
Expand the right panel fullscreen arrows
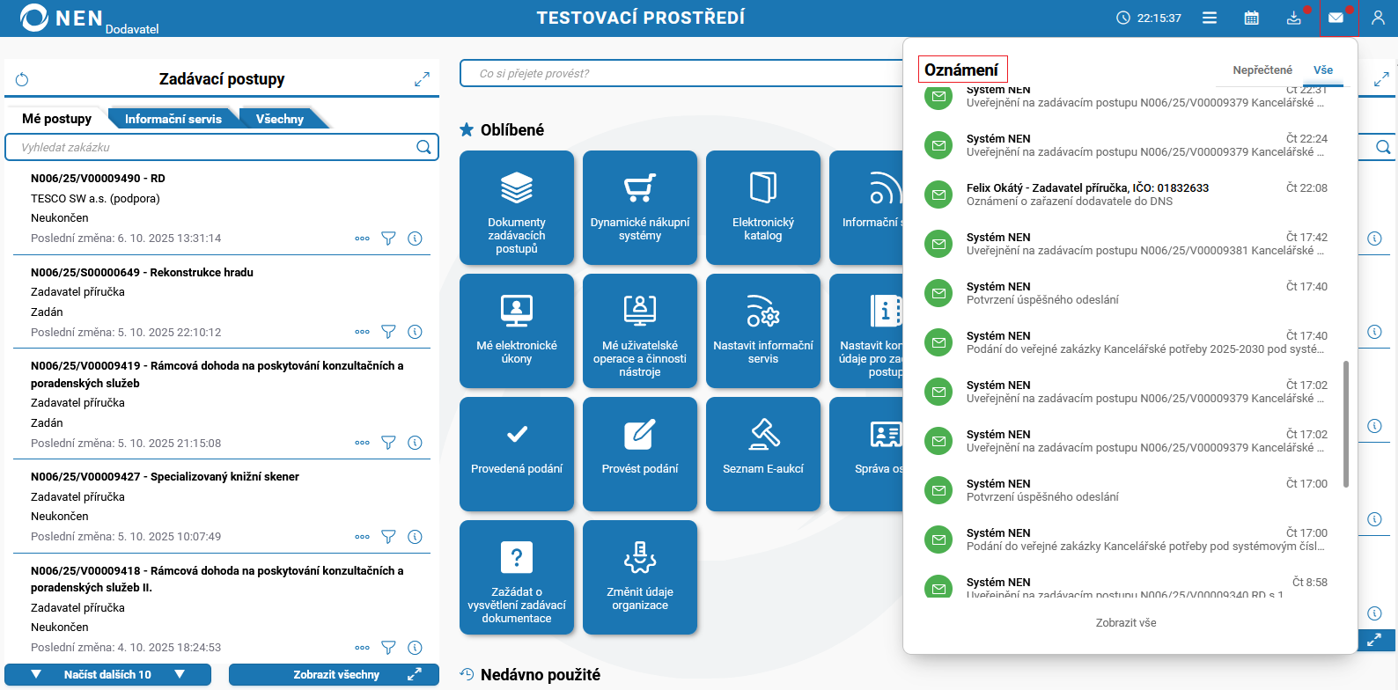(1381, 79)
